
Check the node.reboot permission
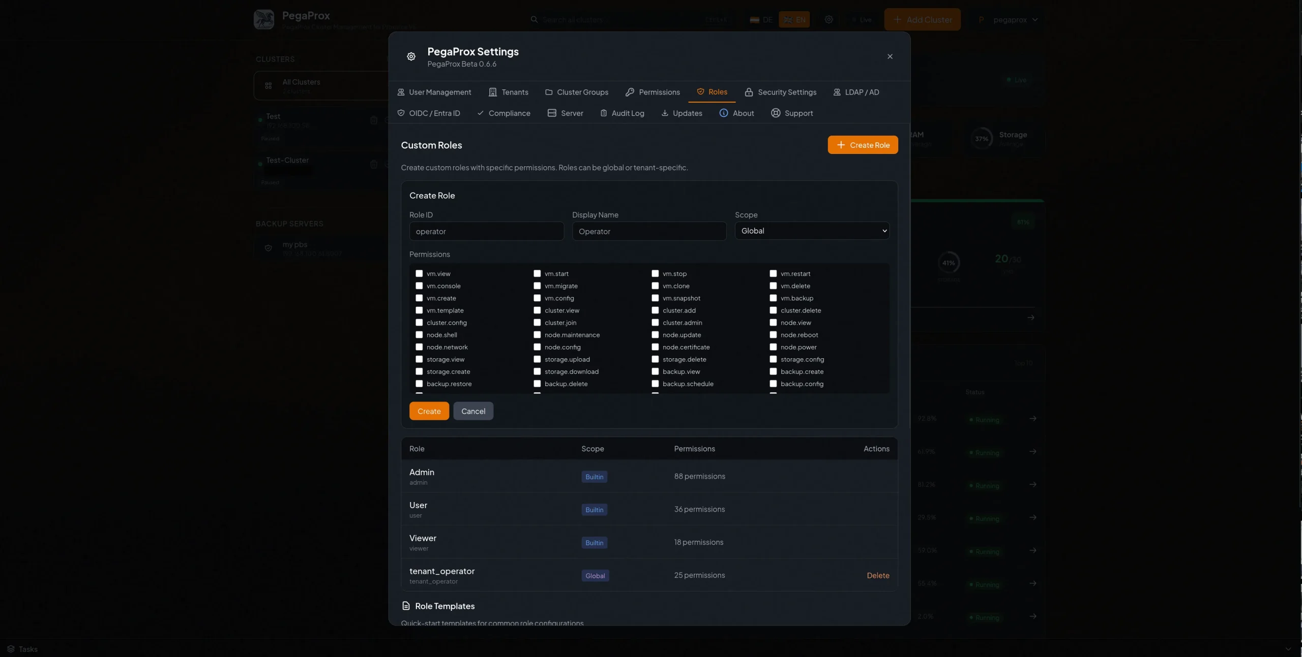click(773, 334)
